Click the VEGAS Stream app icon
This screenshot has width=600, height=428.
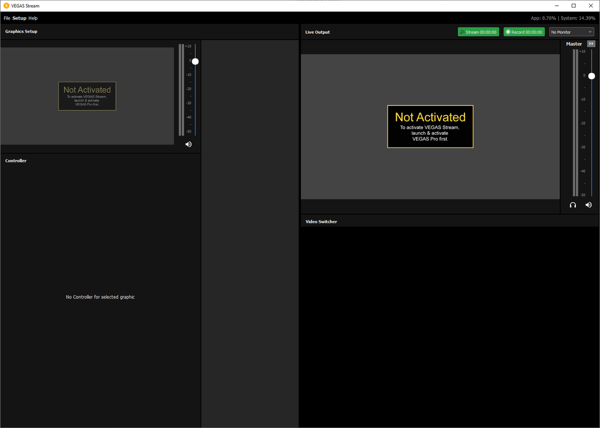point(6,6)
